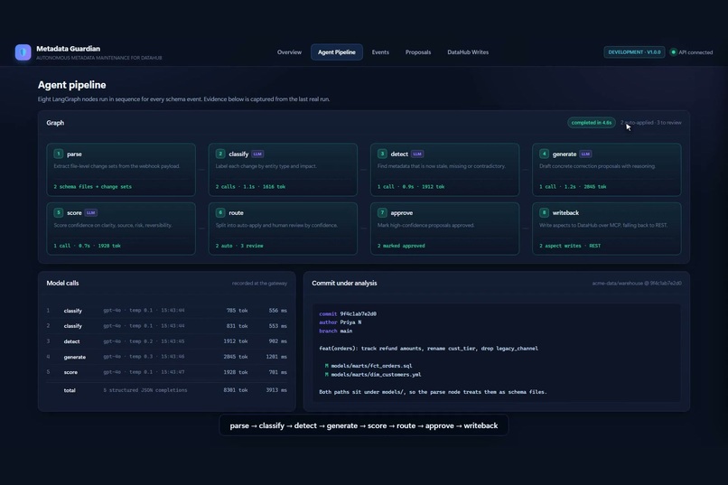The width and height of the screenshot is (728, 485).
Task: Select the Agent Pipeline tab
Action: coord(337,52)
